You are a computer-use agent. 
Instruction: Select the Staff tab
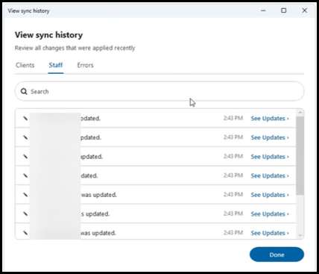[56, 65]
